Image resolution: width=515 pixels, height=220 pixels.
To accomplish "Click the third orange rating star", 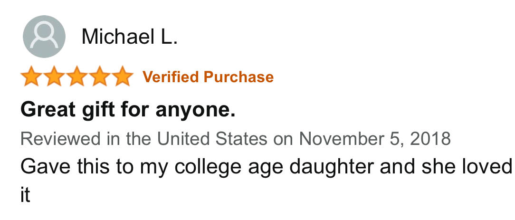I will click(77, 76).
